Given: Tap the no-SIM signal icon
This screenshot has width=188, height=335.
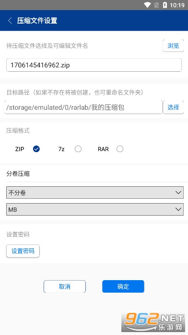Looking at the screenshot, I should pyautogui.click(x=156, y=5).
